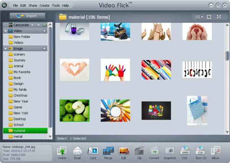Open the Design folder
This screenshot has height=163, width=230.
click(25, 84)
